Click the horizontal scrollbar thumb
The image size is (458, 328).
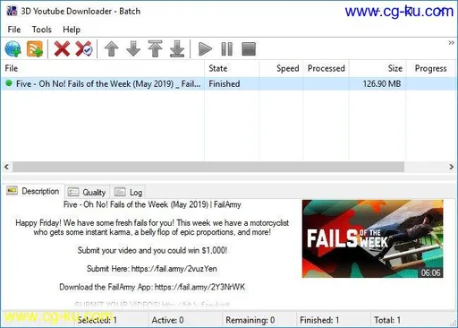click(208, 167)
